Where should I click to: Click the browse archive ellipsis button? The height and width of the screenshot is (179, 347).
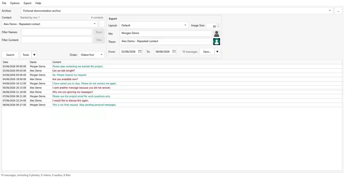[338, 11]
